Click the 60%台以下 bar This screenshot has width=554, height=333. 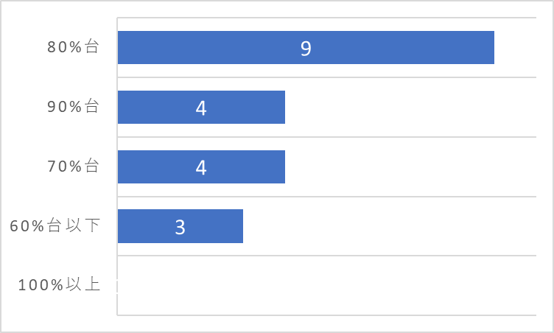[x=180, y=226]
